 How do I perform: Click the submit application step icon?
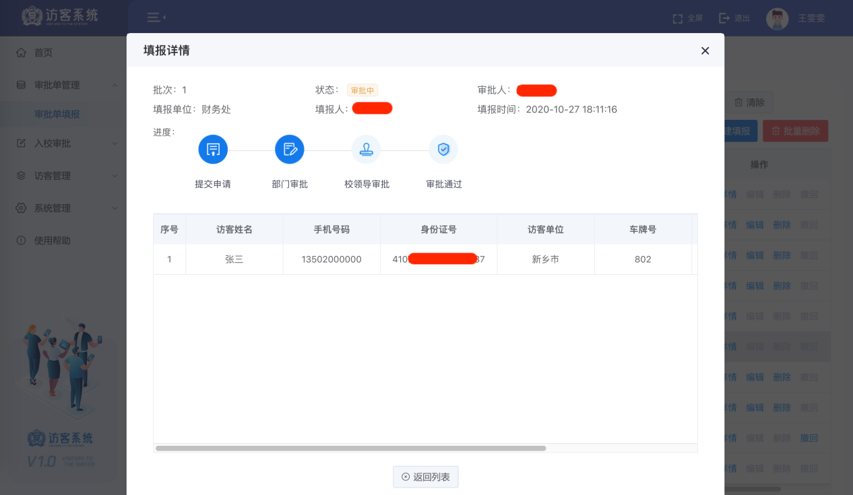click(x=213, y=150)
